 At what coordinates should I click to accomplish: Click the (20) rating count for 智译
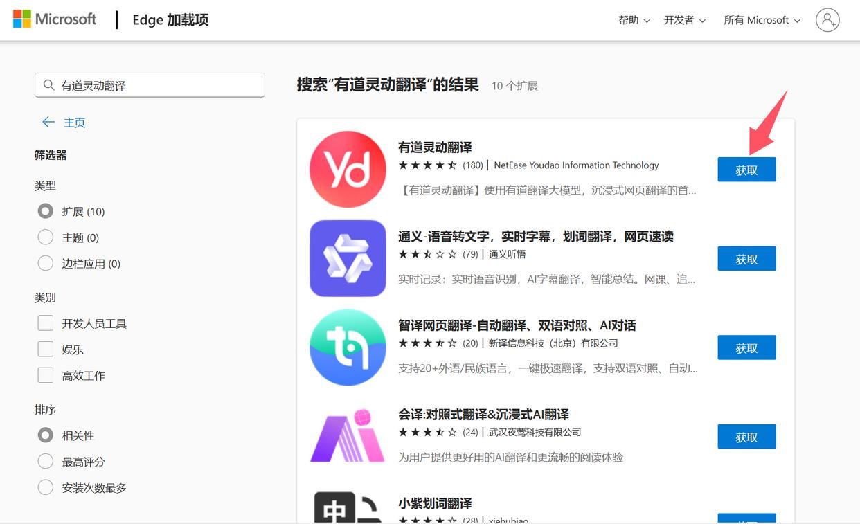click(471, 343)
